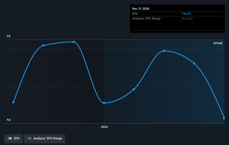
Task: Click the 2024 x-axis label
Action: pyautogui.click(x=104, y=127)
